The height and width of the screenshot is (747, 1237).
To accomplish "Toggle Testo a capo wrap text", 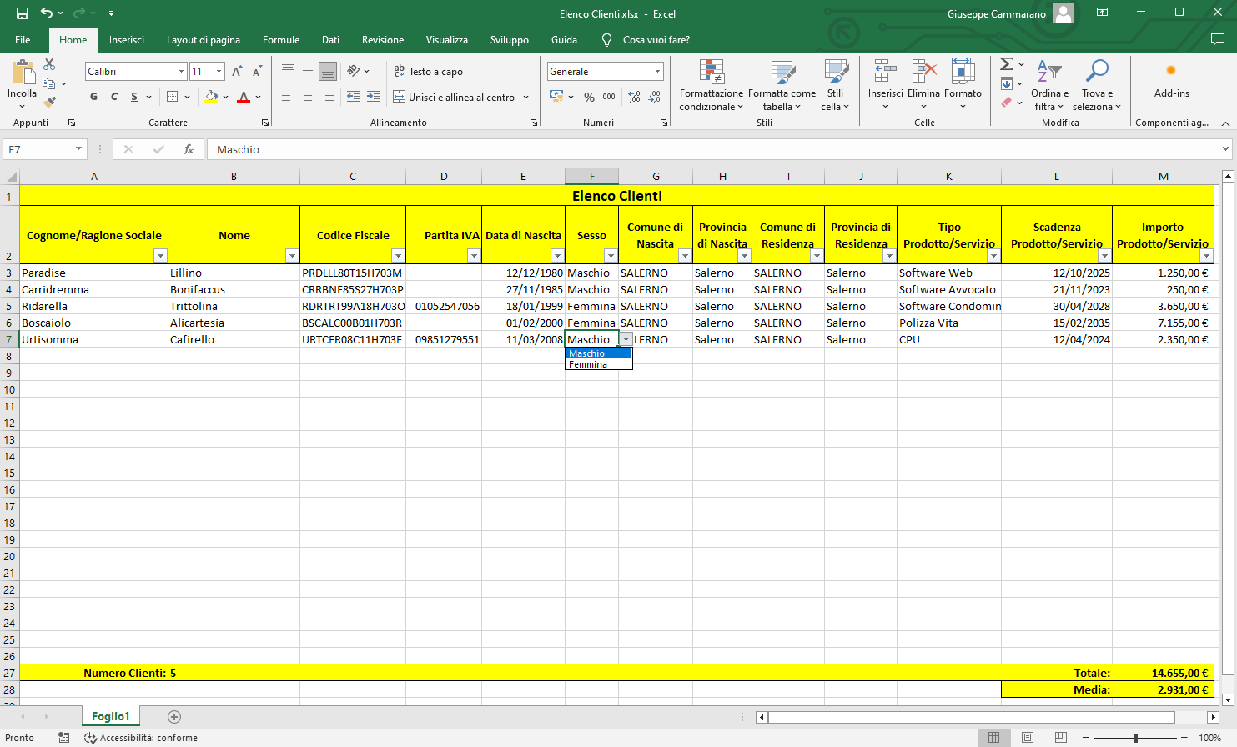I will tap(428, 72).
